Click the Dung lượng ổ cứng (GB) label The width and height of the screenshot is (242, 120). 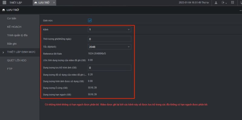pos(55,88)
